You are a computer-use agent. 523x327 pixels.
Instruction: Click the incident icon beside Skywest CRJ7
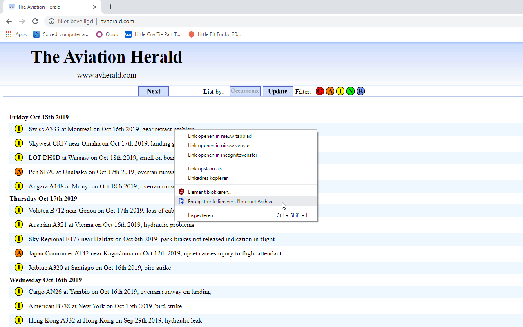(18, 143)
